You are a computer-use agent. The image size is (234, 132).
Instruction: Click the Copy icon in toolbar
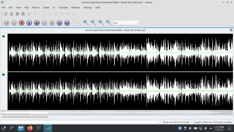click(x=56, y=14)
